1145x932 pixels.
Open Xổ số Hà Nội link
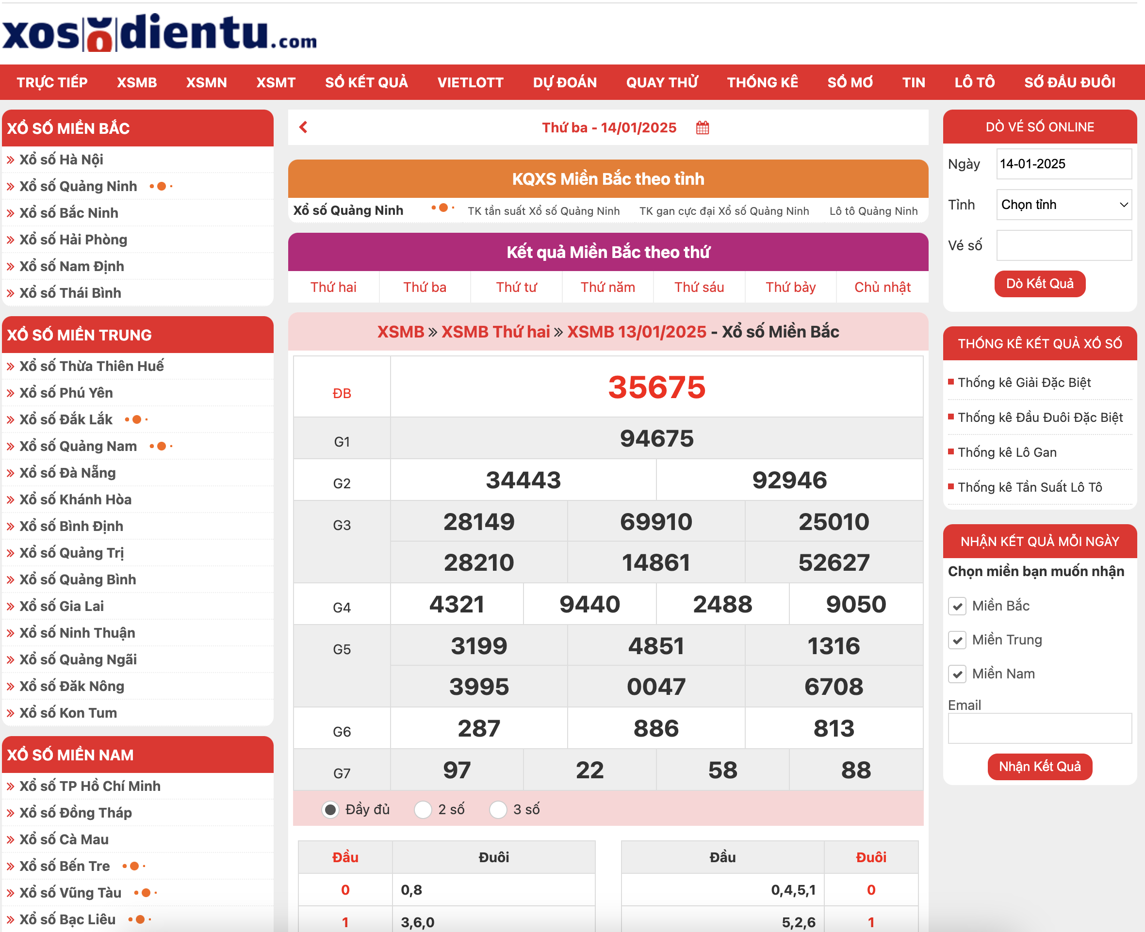coord(61,160)
